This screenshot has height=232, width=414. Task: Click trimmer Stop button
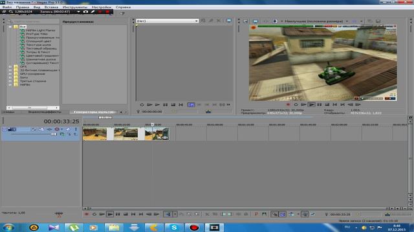(x=173, y=104)
